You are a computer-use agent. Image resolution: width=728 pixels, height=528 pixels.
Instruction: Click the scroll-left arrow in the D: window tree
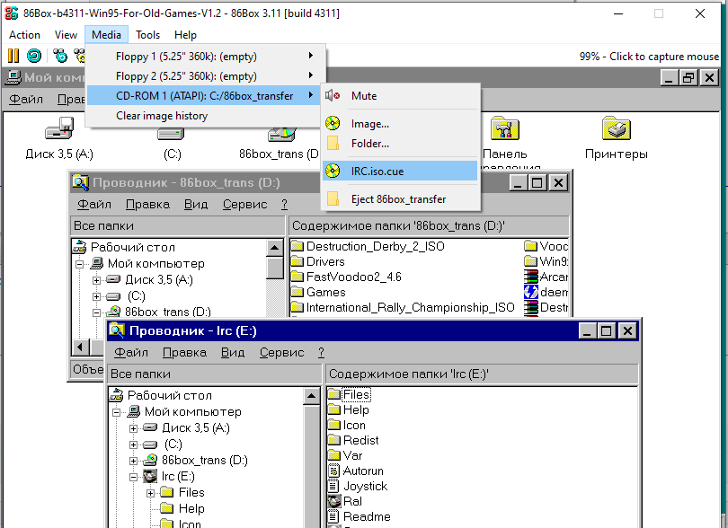coord(80,347)
